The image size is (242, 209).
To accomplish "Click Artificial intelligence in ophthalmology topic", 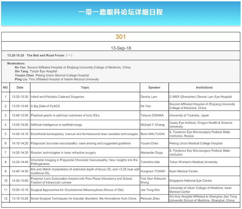I will click(56, 125).
